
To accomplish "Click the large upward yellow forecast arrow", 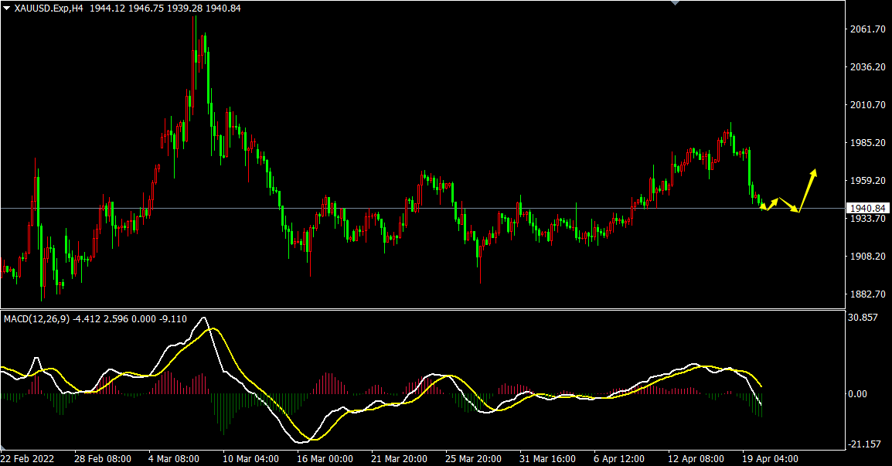I will (807, 189).
